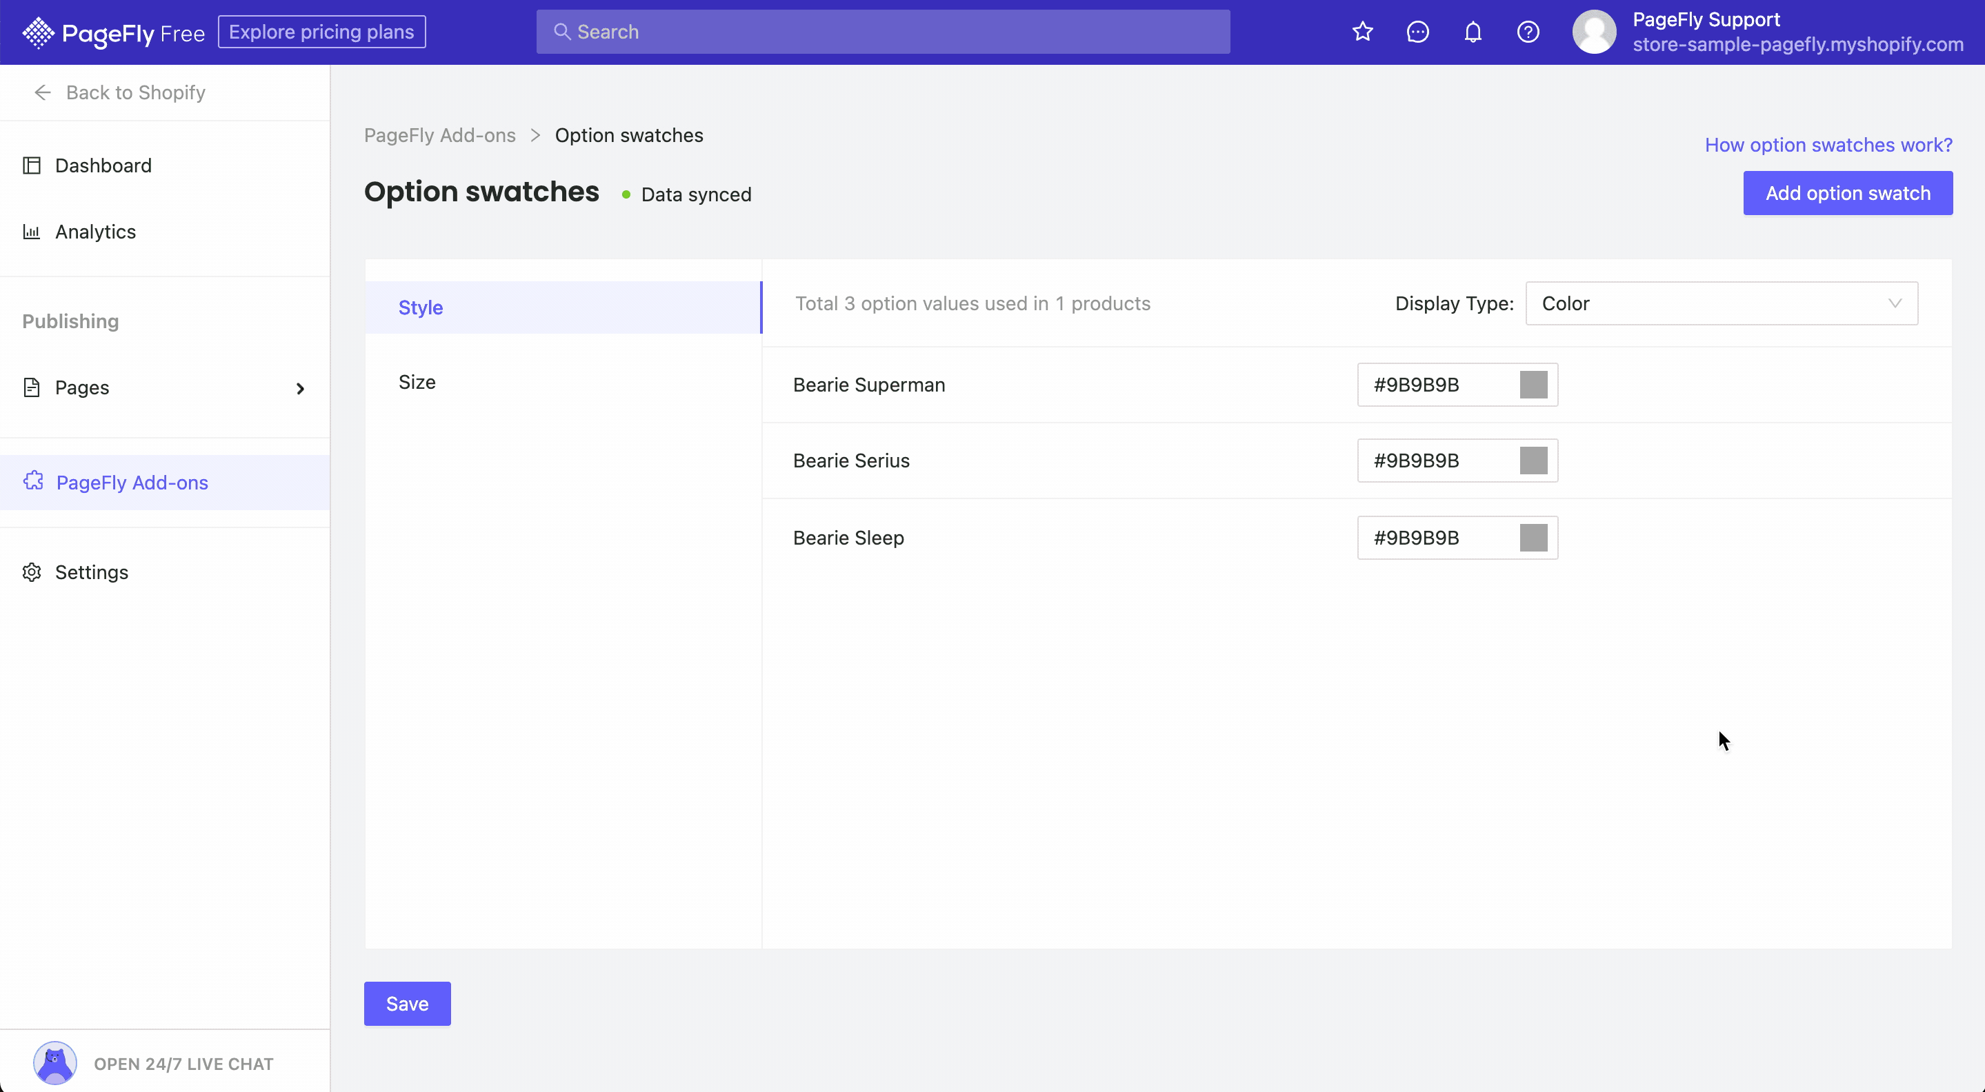Open Bearie Serius color swatch picker
The image size is (1985, 1092).
pos(1533,461)
